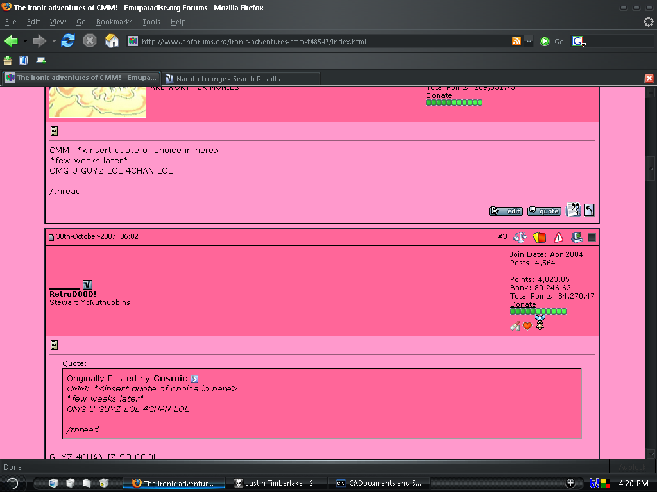Viewport: 657px width, 492px height.
Task: Click the 4:20 PM system clock
Action: tap(633, 483)
